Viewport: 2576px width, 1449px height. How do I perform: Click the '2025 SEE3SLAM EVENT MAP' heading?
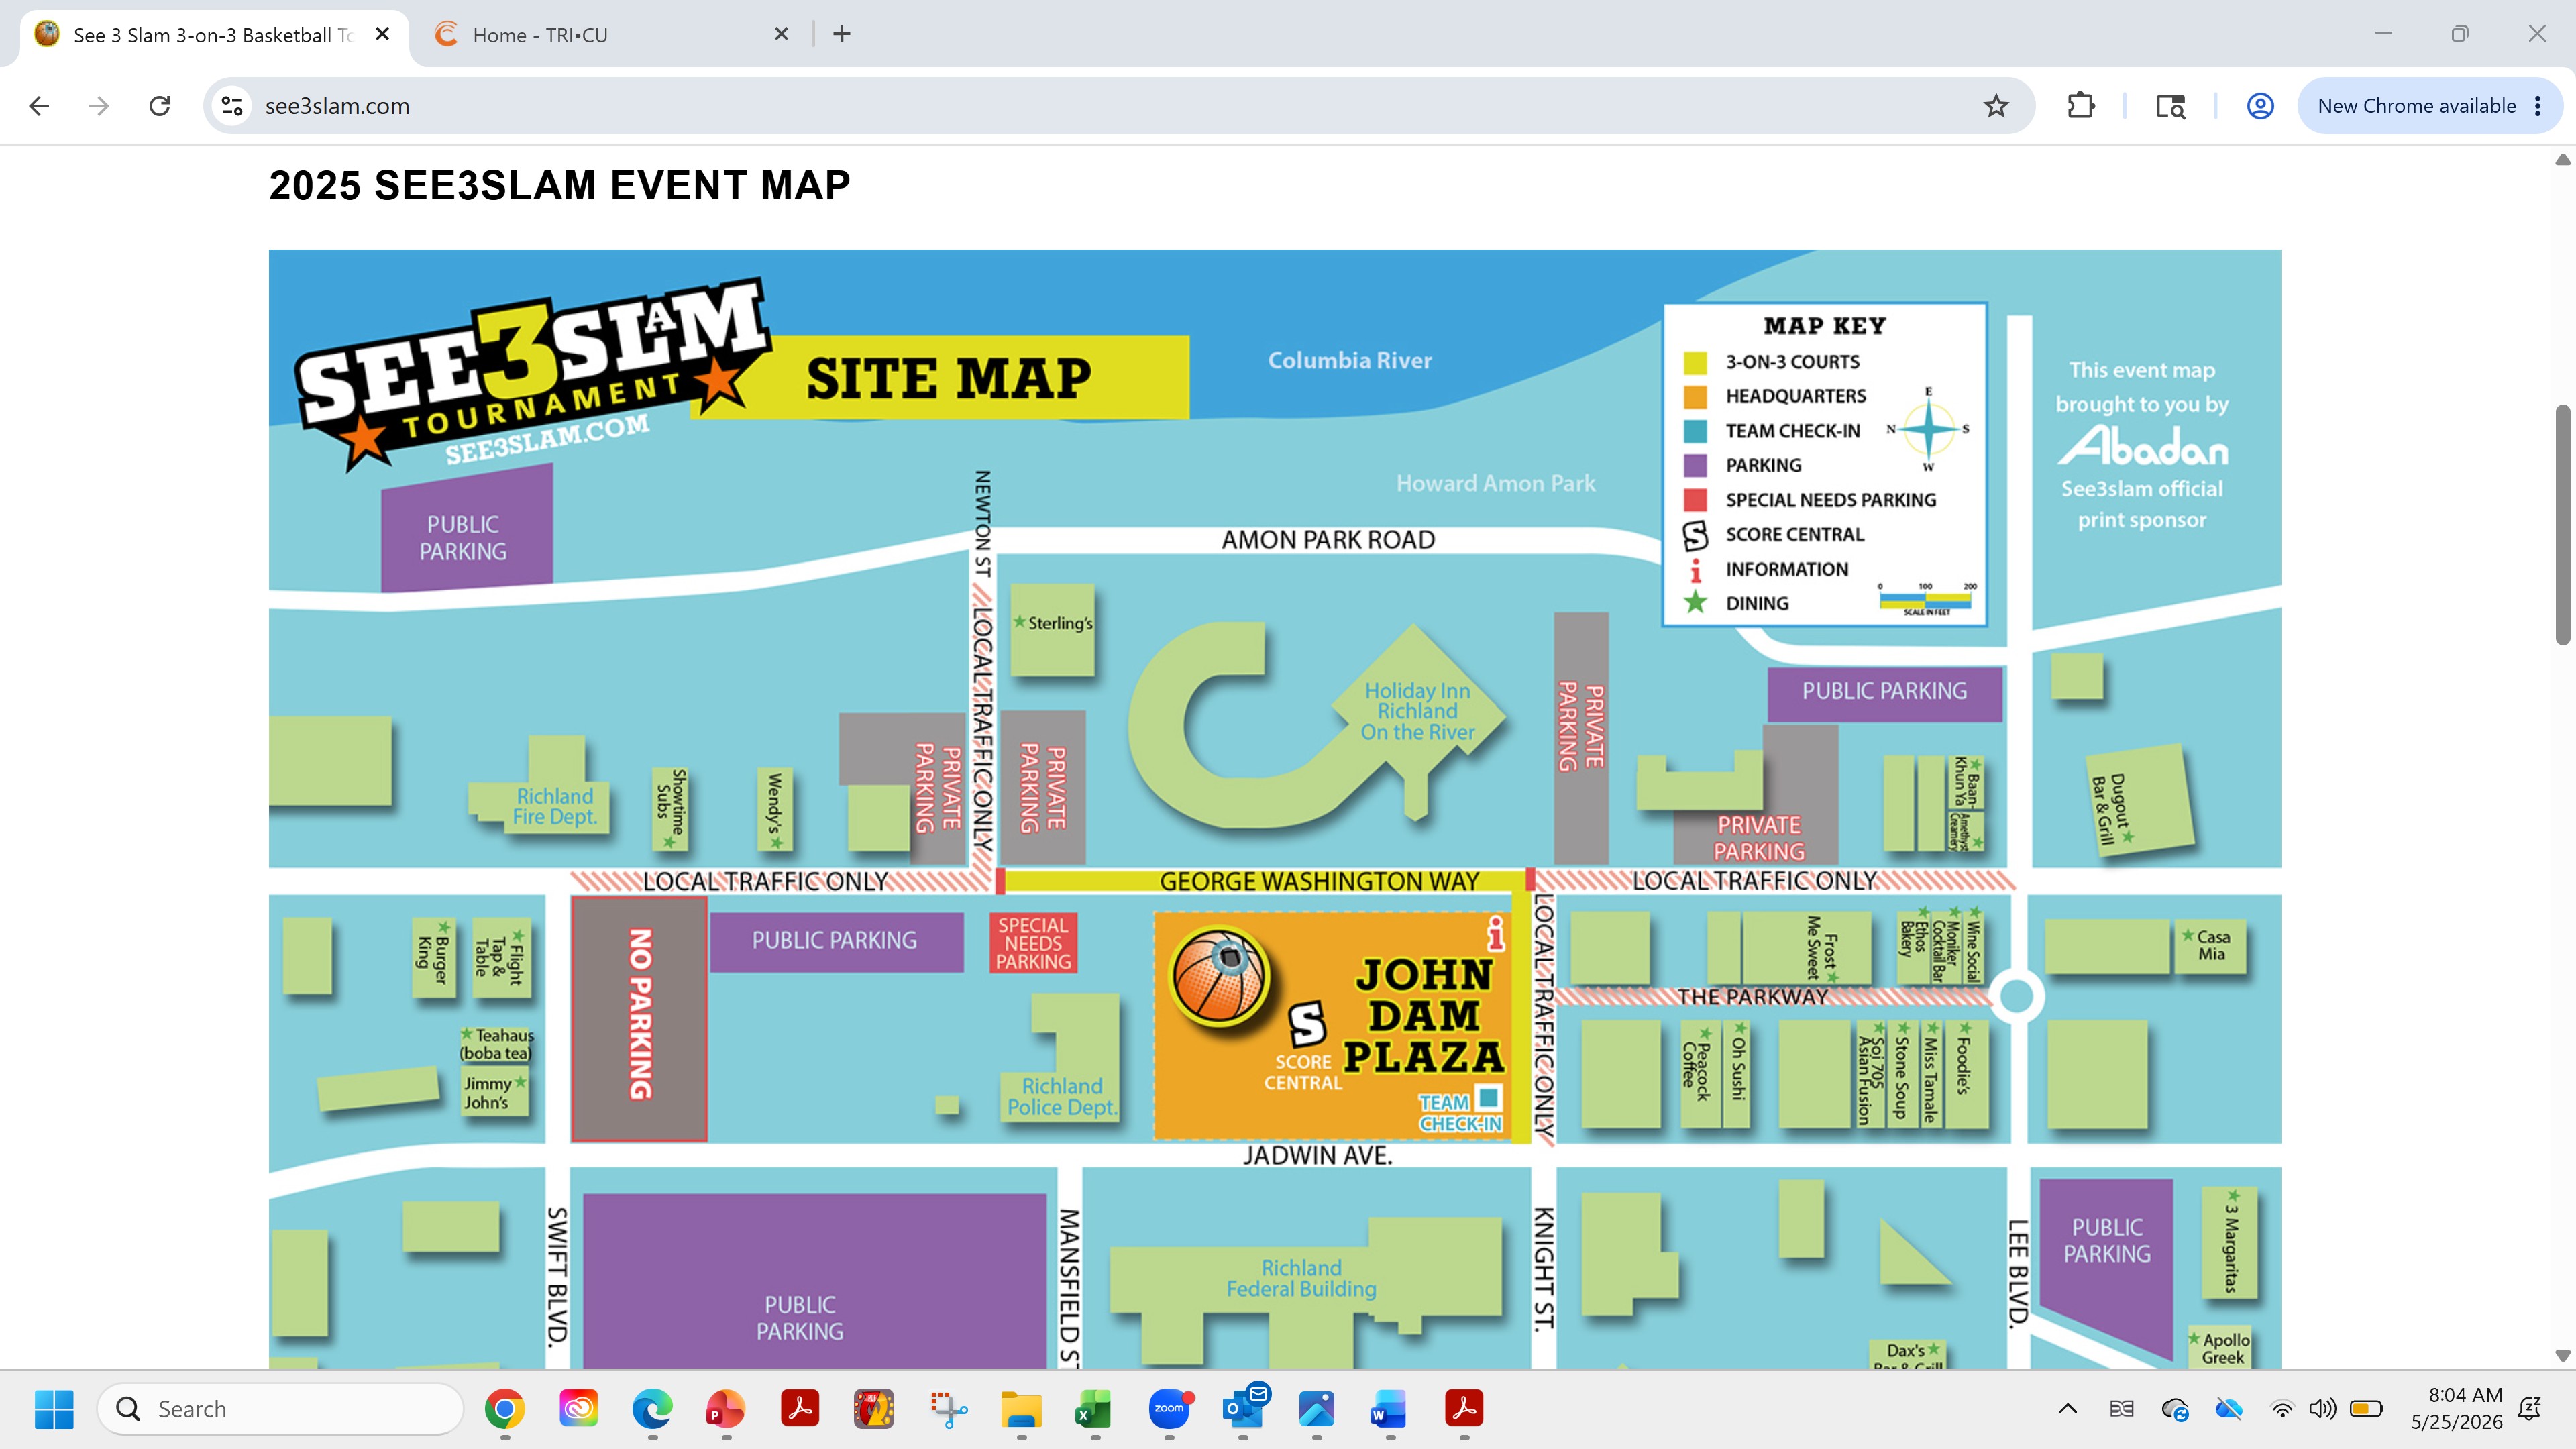tap(559, 185)
